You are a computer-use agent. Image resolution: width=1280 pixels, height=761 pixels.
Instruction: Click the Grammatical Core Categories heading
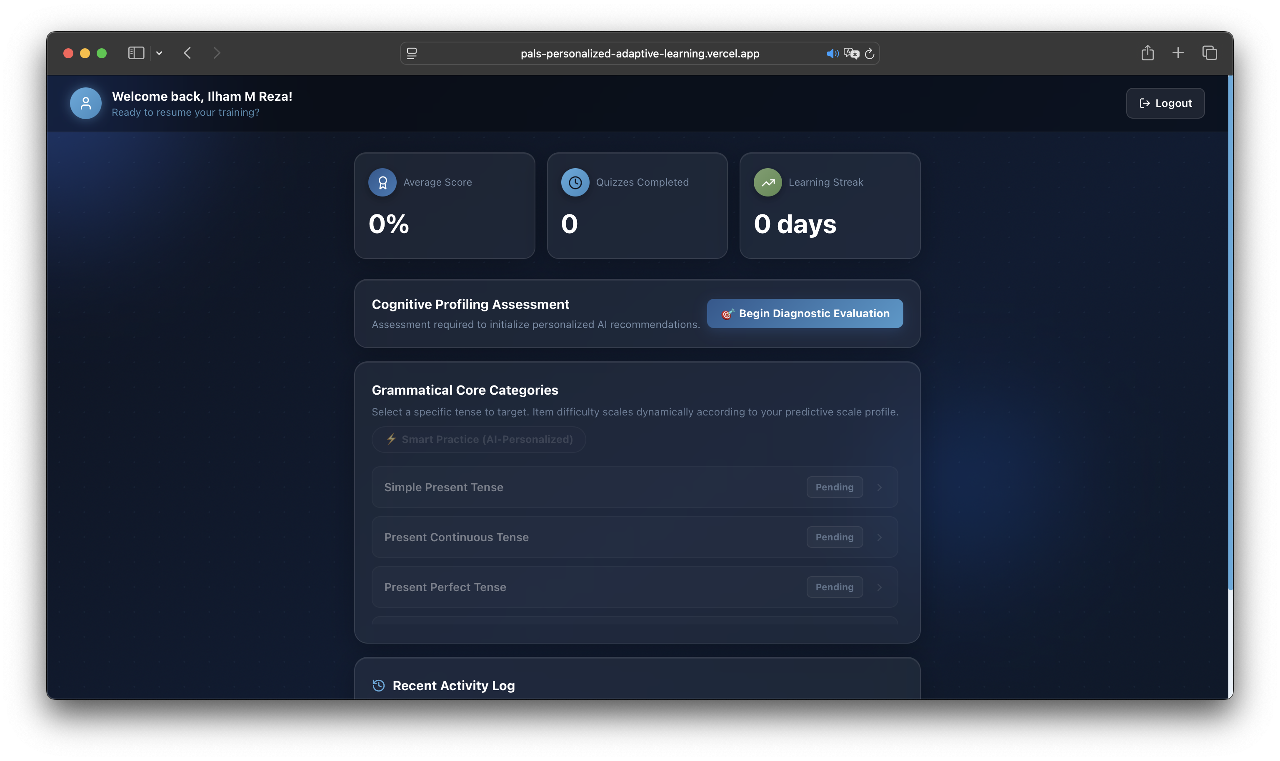[465, 390]
